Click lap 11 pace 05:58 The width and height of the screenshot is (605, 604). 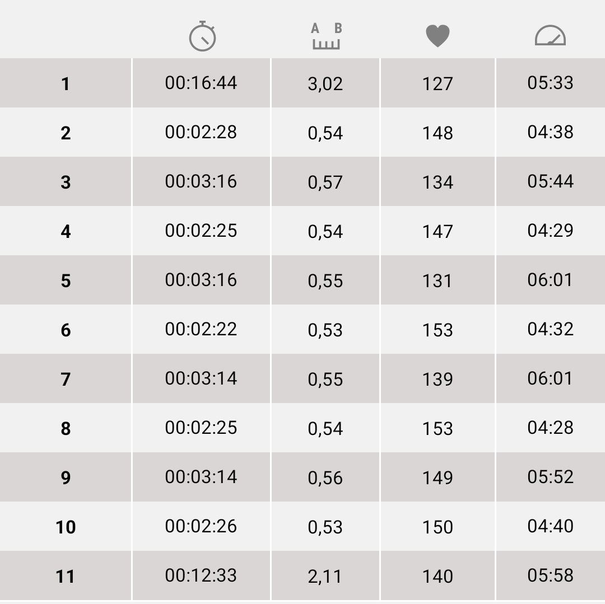click(550, 575)
